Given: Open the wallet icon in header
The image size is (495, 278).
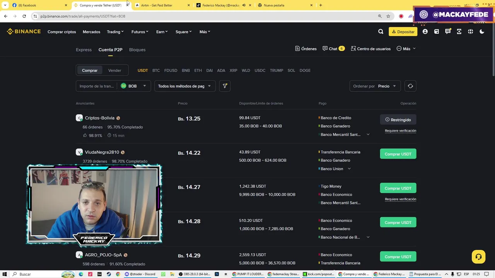Looking at the screenshot, I should click(x=436, y=32).
